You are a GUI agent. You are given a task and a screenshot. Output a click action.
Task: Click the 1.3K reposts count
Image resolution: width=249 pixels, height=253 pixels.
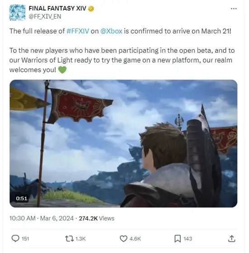click(x=80, y=239)
